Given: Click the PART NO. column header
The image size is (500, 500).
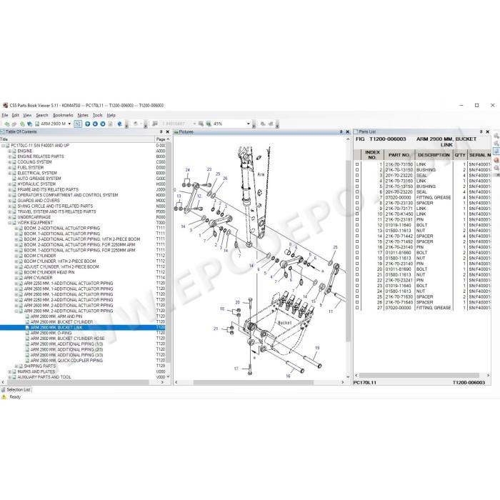Looking at the screenshot, I should pyautogui.click(x=399, y=155).
